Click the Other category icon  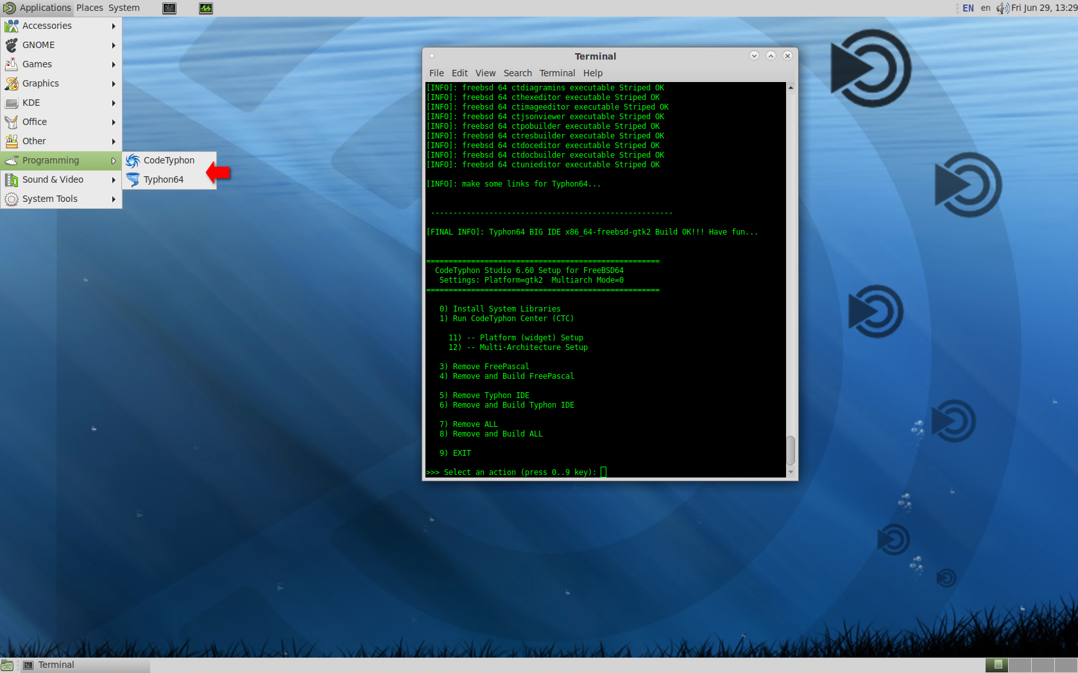(x=12, y=141)
